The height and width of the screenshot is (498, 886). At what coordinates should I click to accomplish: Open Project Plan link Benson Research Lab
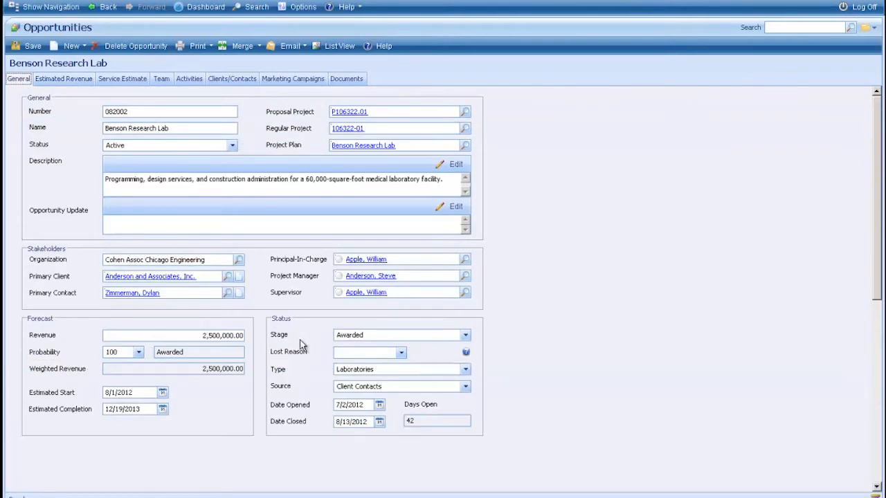[x=363, y=145]
